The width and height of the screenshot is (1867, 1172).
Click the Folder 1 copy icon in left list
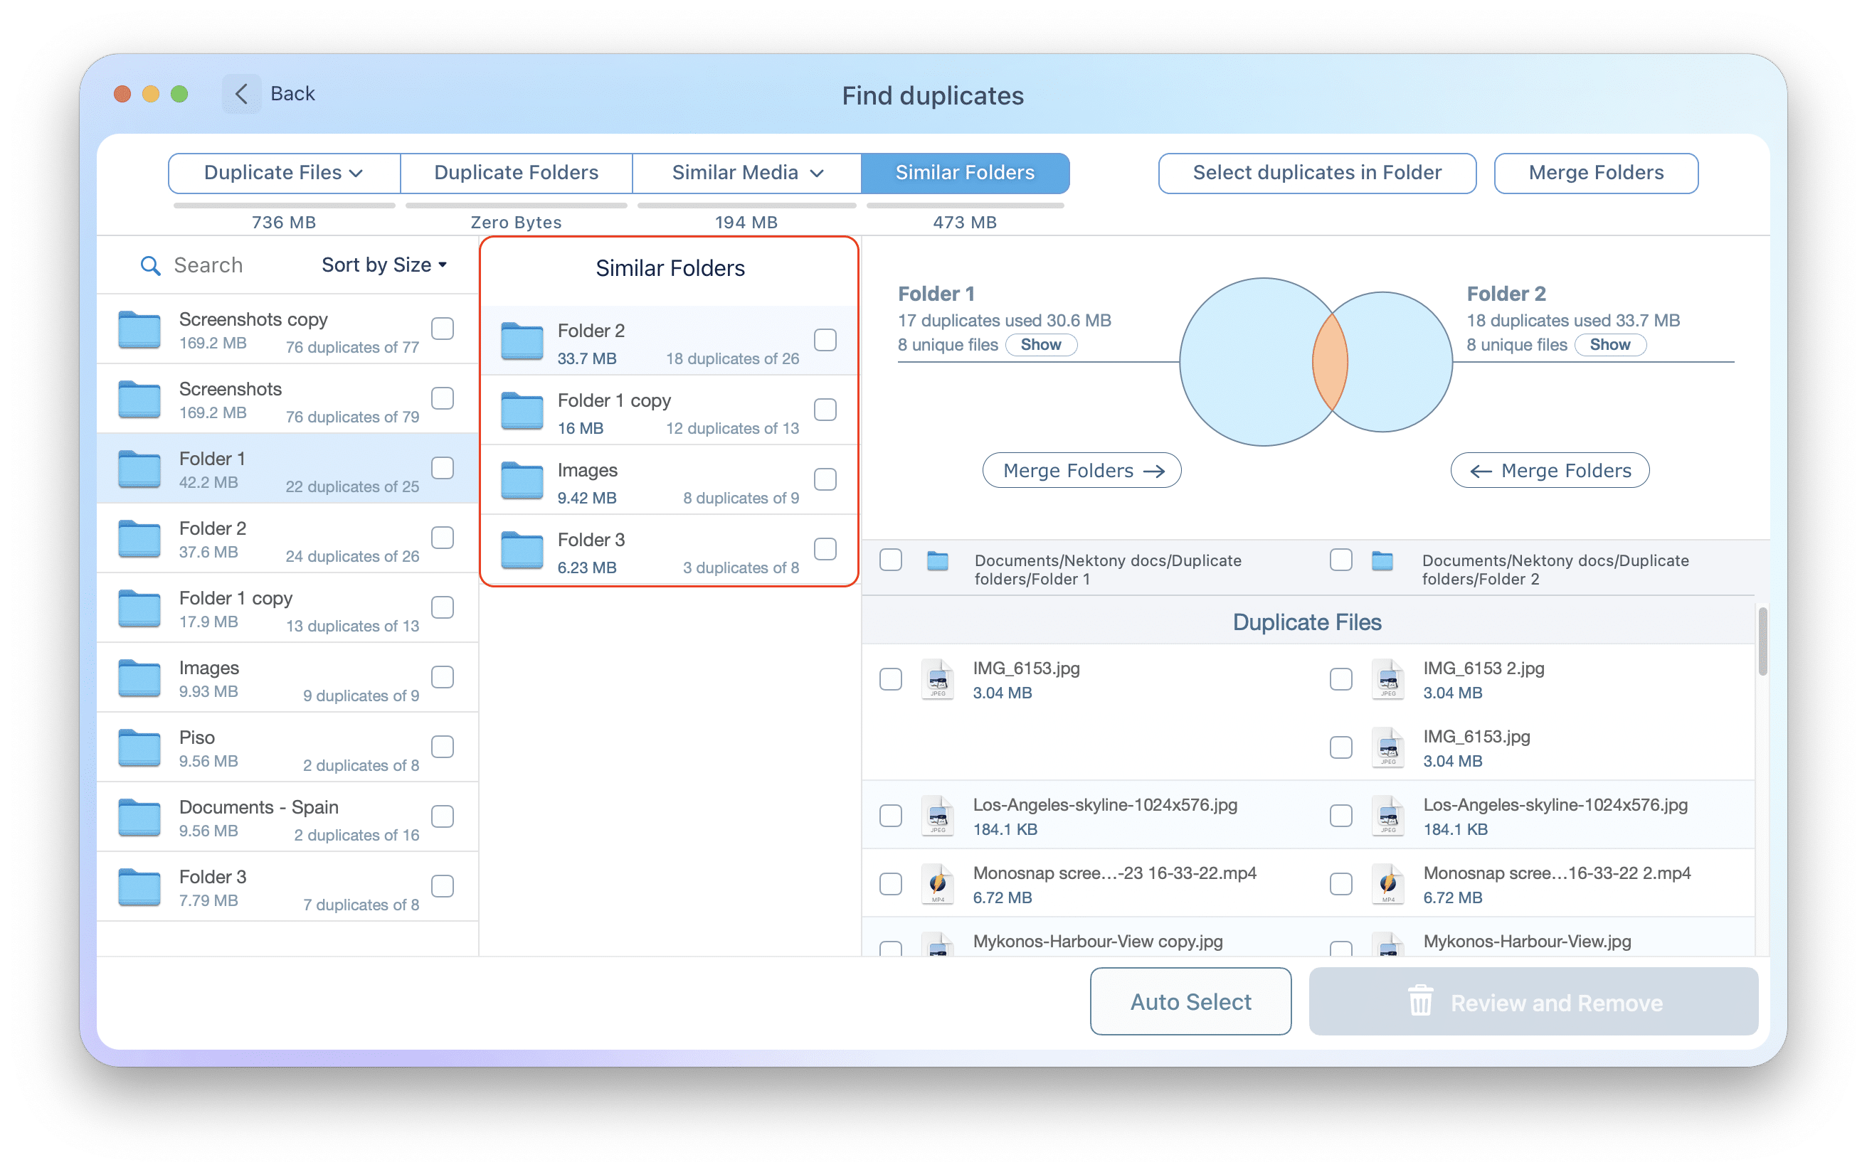coord(139,609)
